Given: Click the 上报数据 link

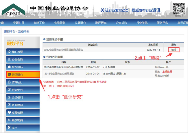Looking at the screenshot, I should pyautogui.click(x=167, y=72).
